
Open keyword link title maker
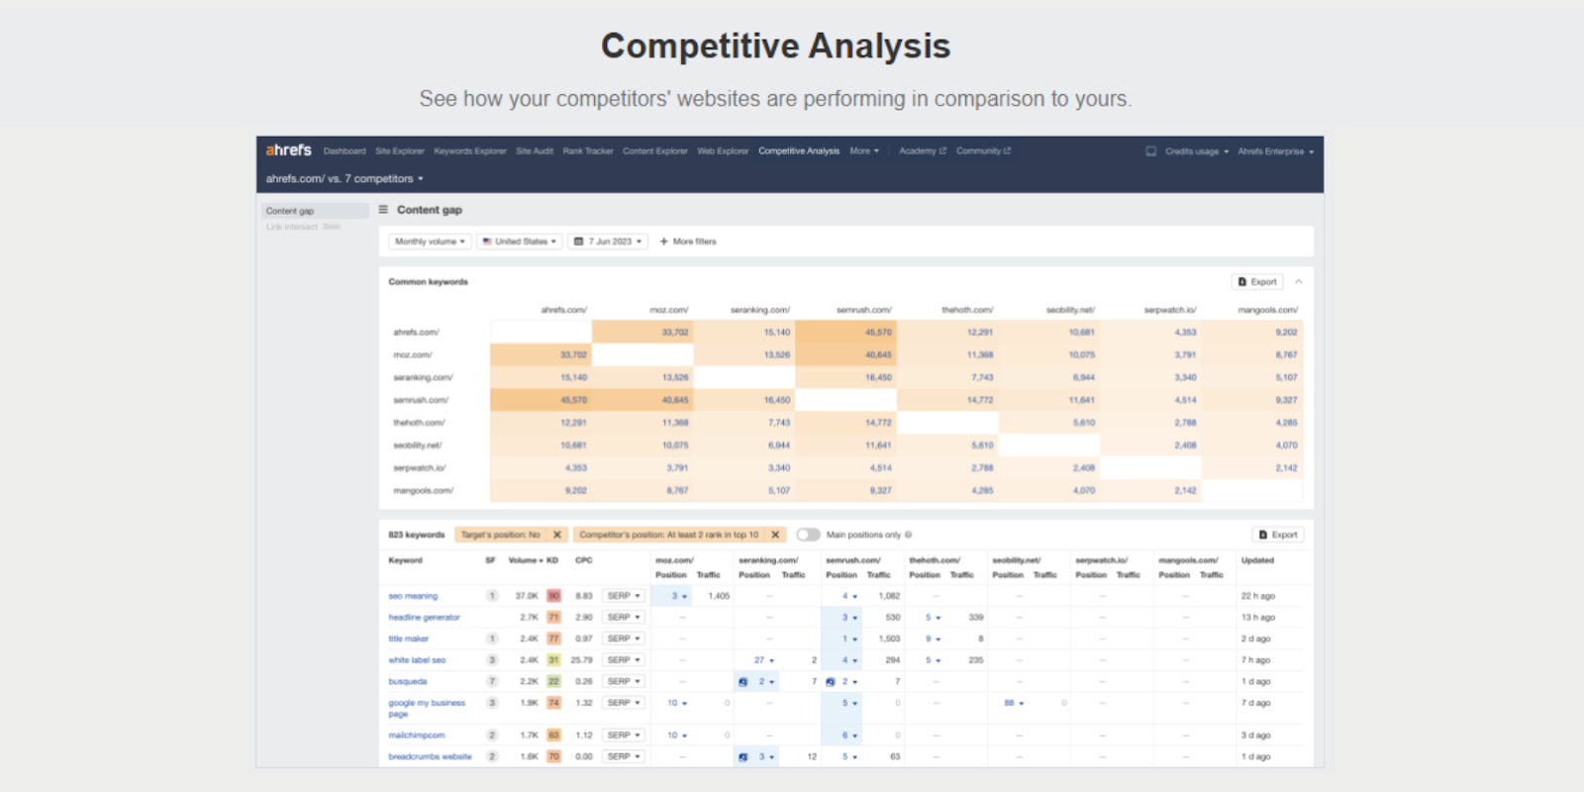click(408, 639)
